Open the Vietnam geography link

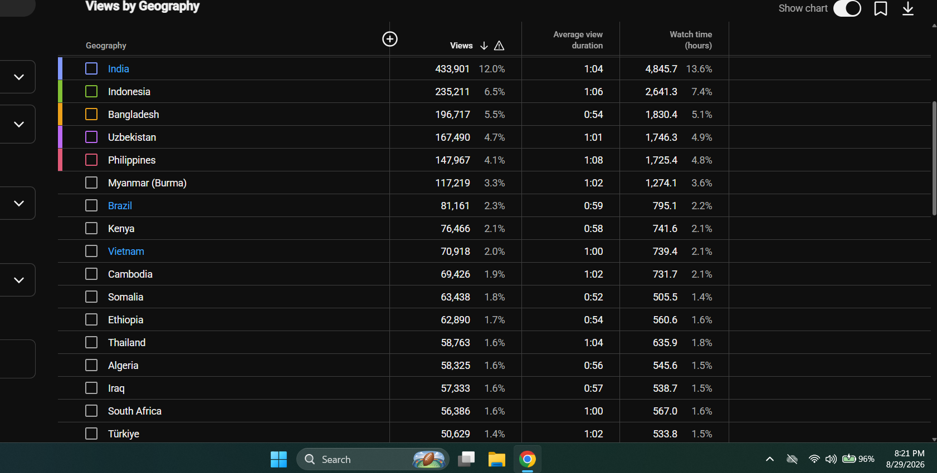point(126,252)
